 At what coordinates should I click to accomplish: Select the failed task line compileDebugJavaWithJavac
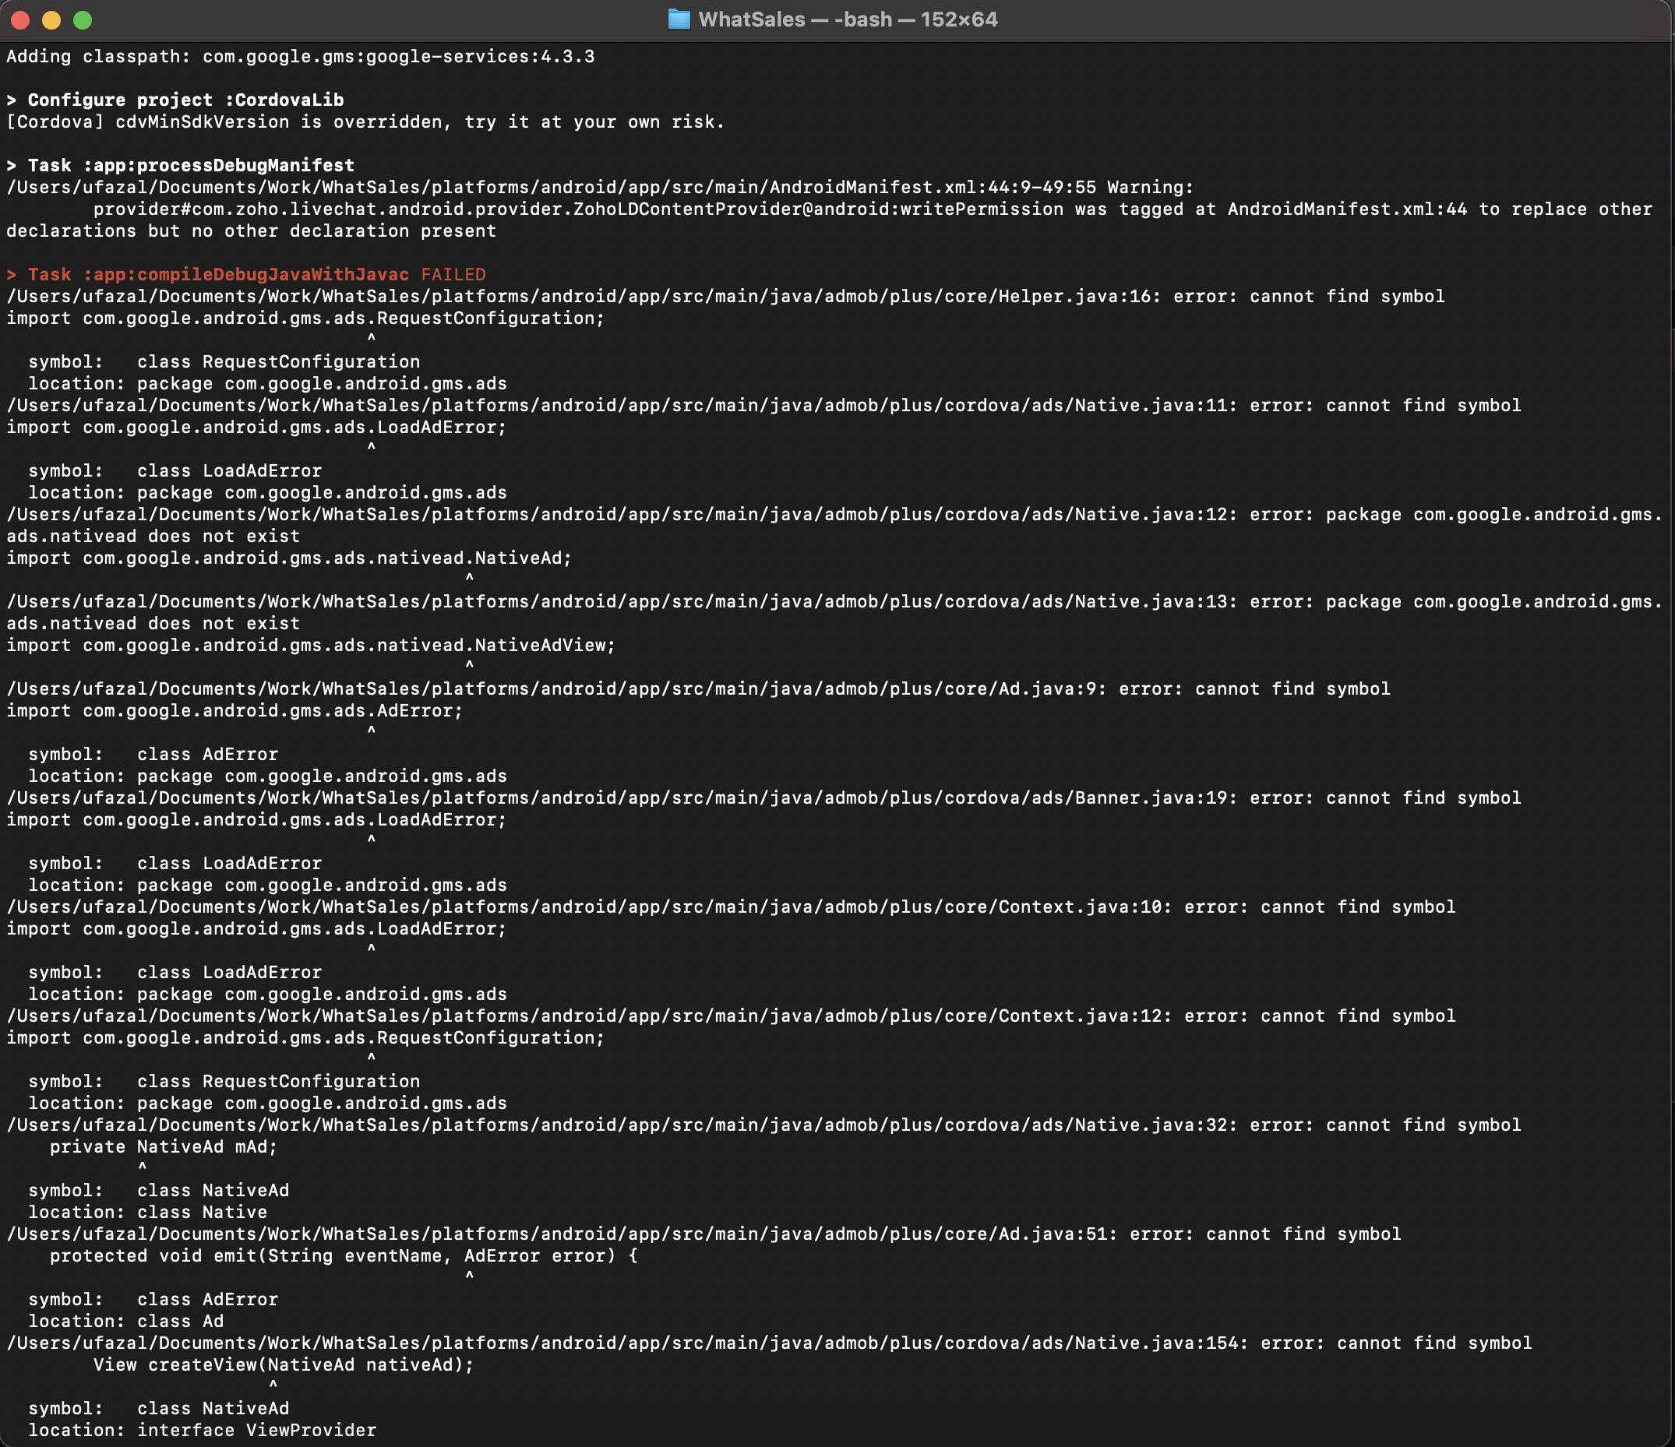coord(242,274)
